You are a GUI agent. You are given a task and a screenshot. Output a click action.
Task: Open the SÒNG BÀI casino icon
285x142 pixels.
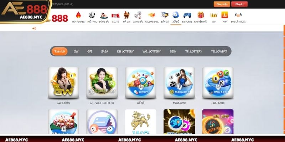pyautogui.click(x=104, y=15)
